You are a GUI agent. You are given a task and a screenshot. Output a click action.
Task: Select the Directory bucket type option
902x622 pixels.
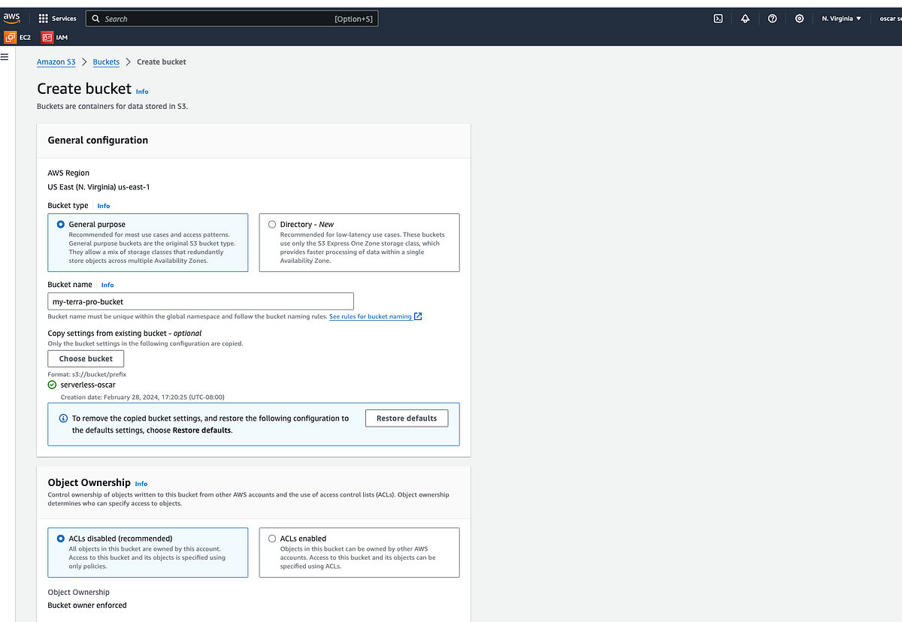coord(272,224)
